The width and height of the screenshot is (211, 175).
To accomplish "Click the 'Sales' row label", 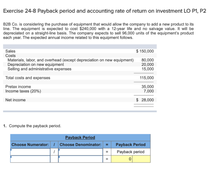I will [11, 51].
